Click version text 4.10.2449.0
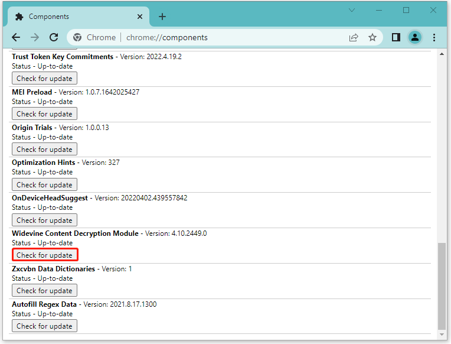 [189, 233]
